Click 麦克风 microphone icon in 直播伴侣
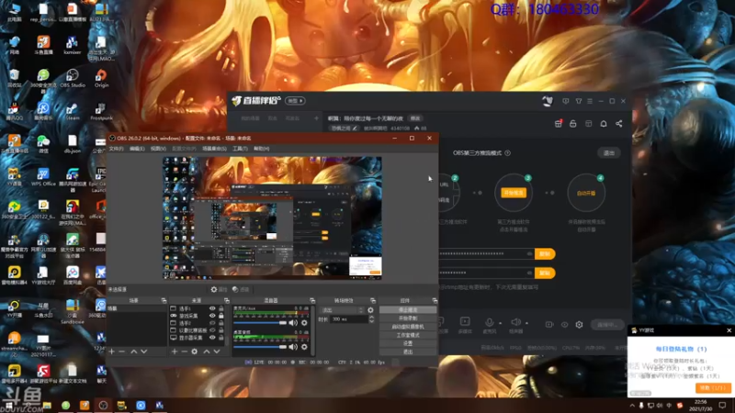 pyautogui.click(x=489, y=322)
